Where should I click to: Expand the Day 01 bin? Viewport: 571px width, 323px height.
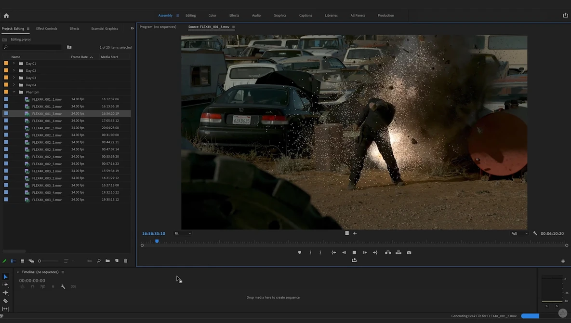14,63
